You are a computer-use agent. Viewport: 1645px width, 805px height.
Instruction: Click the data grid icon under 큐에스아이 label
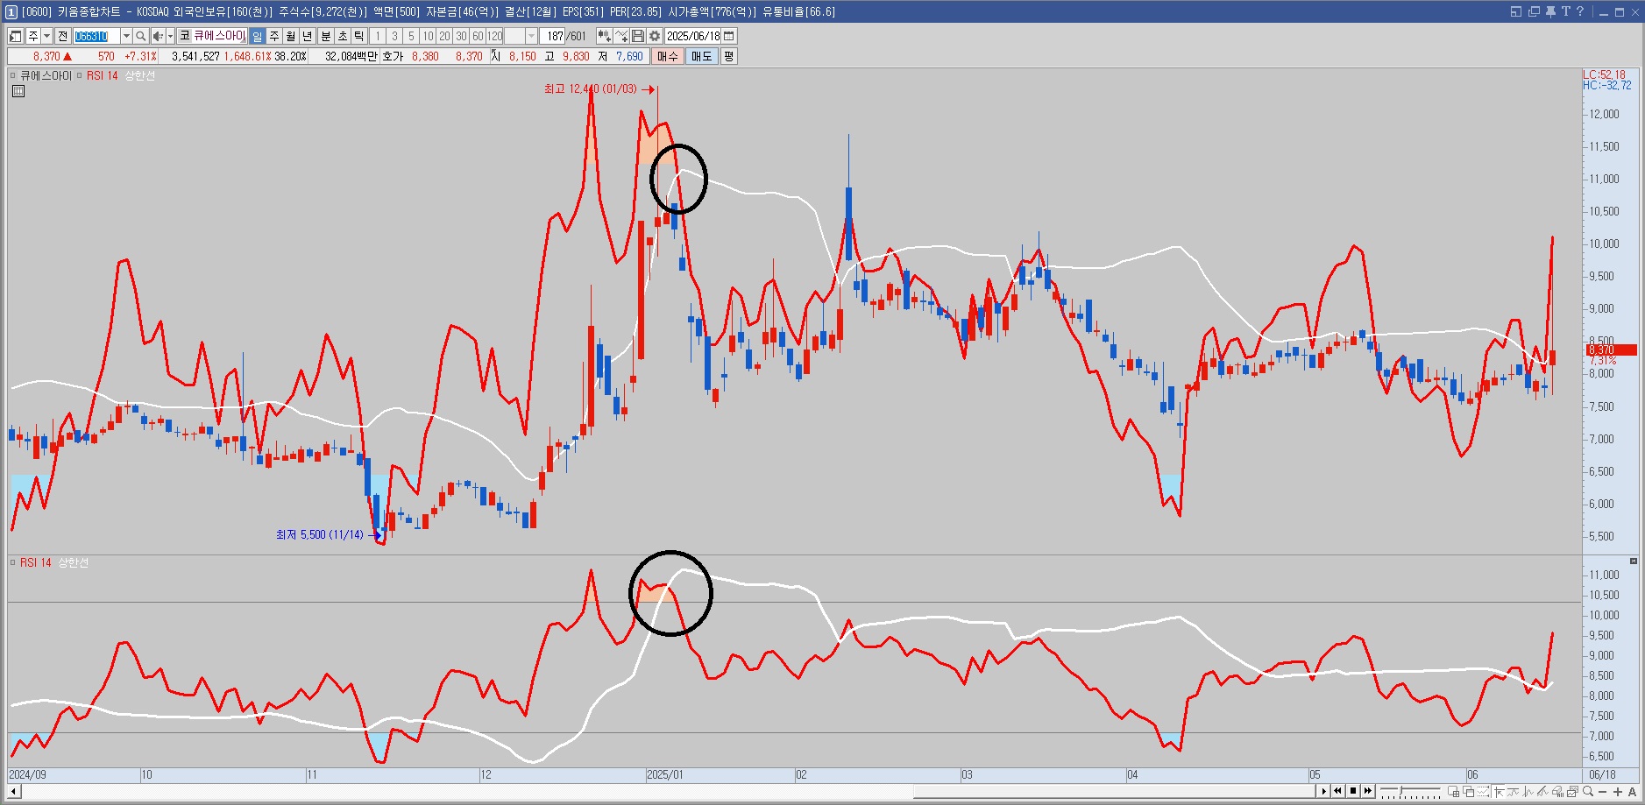pyautogui.click(x=18, y=91)
